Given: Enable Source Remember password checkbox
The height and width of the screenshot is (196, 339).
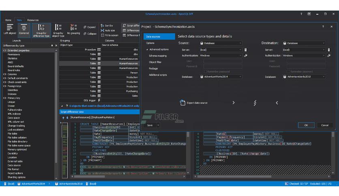Looking at the screenshot, I should tap(205, 71).
